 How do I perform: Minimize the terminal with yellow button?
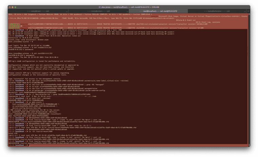(13, 7)
